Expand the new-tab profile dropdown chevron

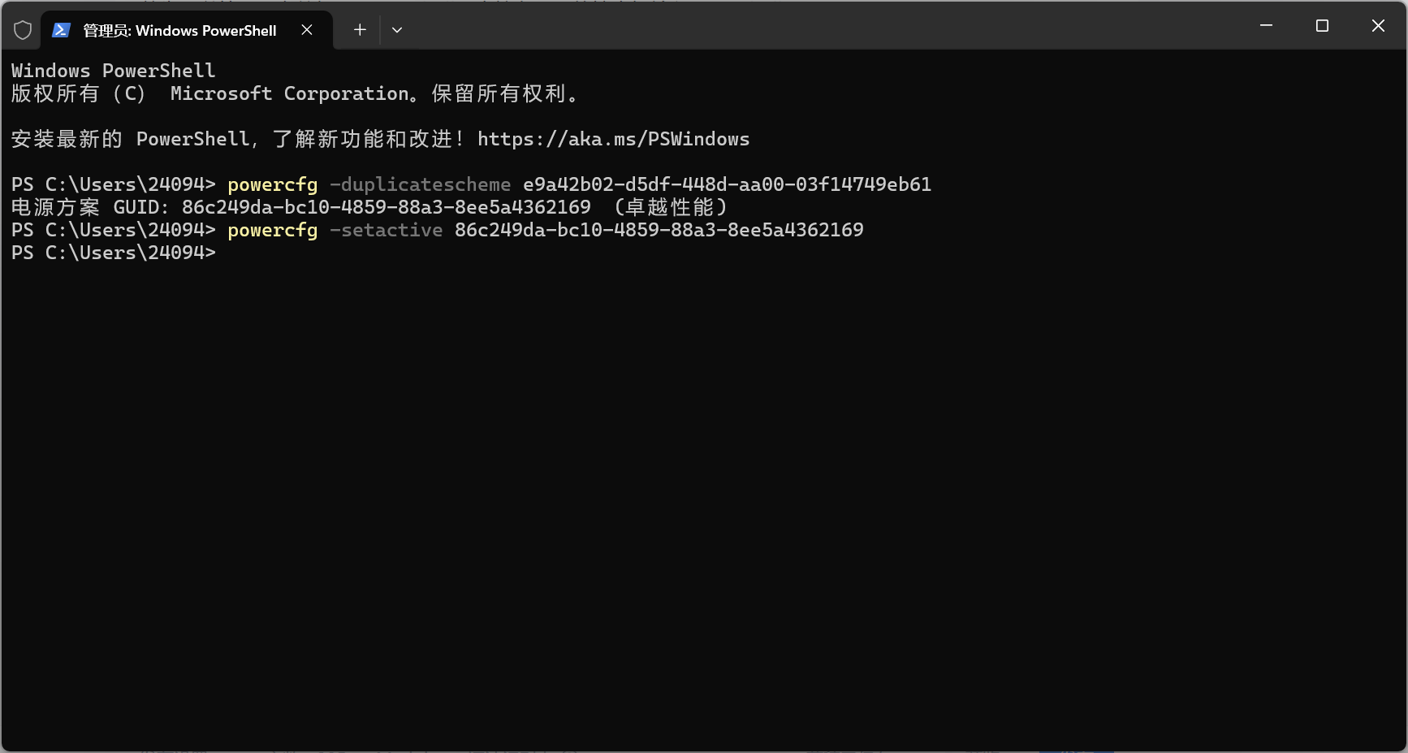click(397, 30)
